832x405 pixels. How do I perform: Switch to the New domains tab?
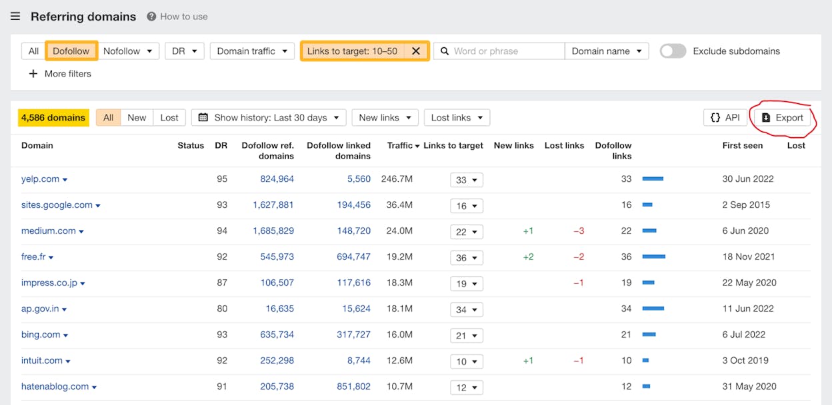point(137,118)
